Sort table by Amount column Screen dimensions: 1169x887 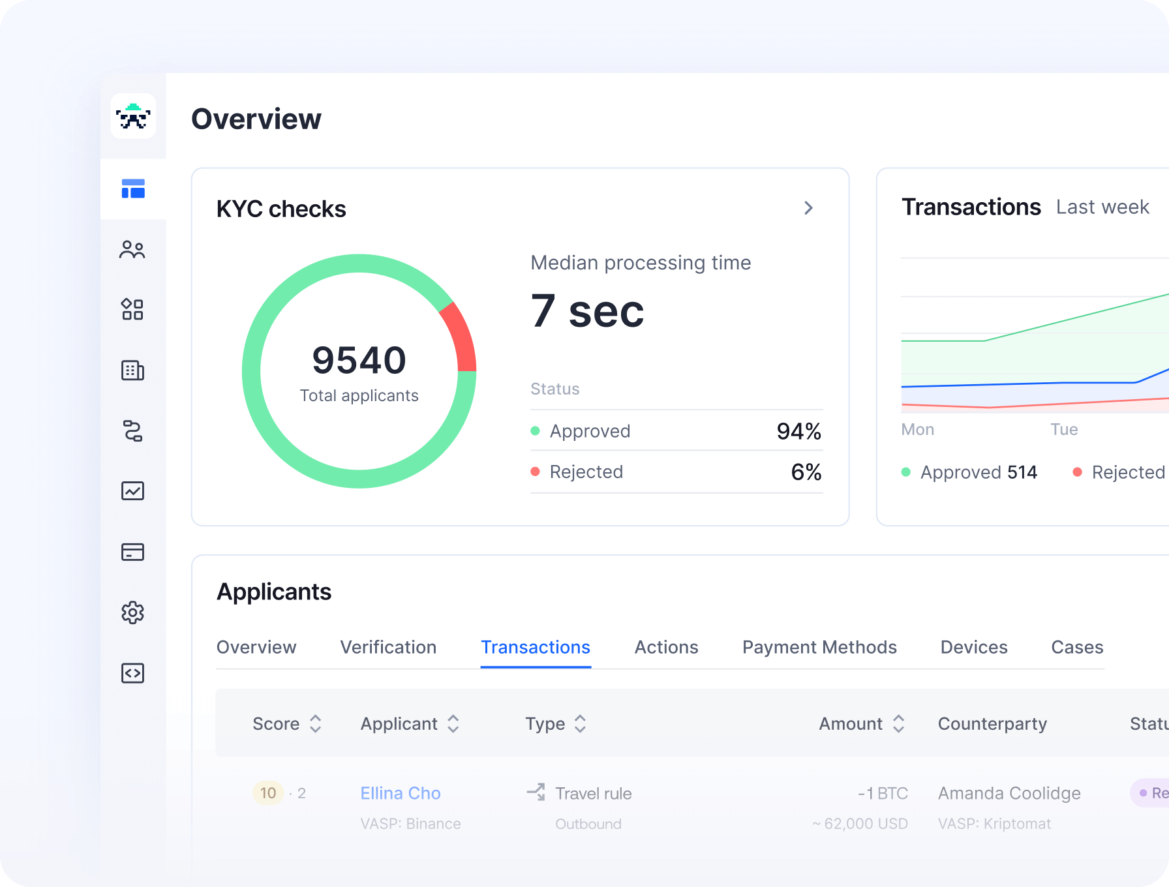[898, 723]
